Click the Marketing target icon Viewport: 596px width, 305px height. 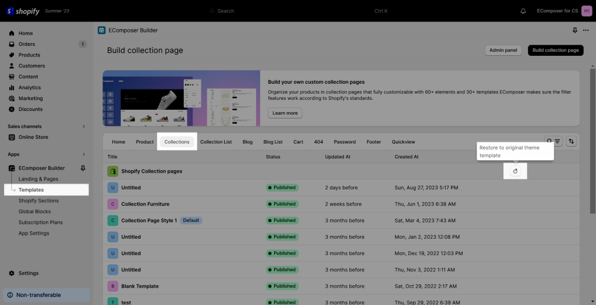12,98
